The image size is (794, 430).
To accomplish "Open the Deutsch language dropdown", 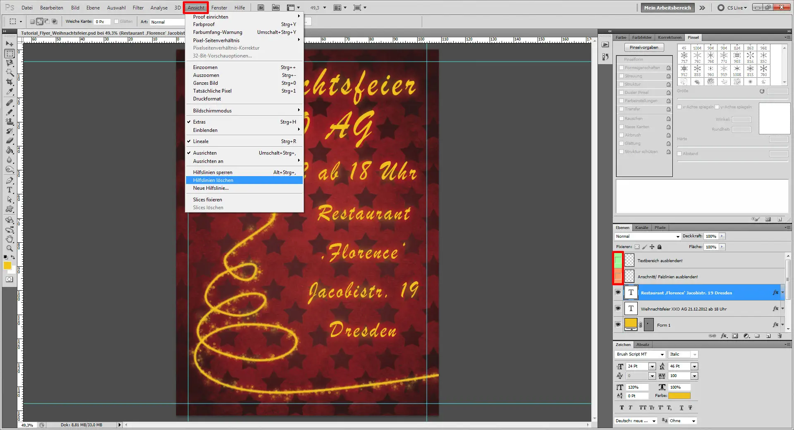I will tap(636, 421).
